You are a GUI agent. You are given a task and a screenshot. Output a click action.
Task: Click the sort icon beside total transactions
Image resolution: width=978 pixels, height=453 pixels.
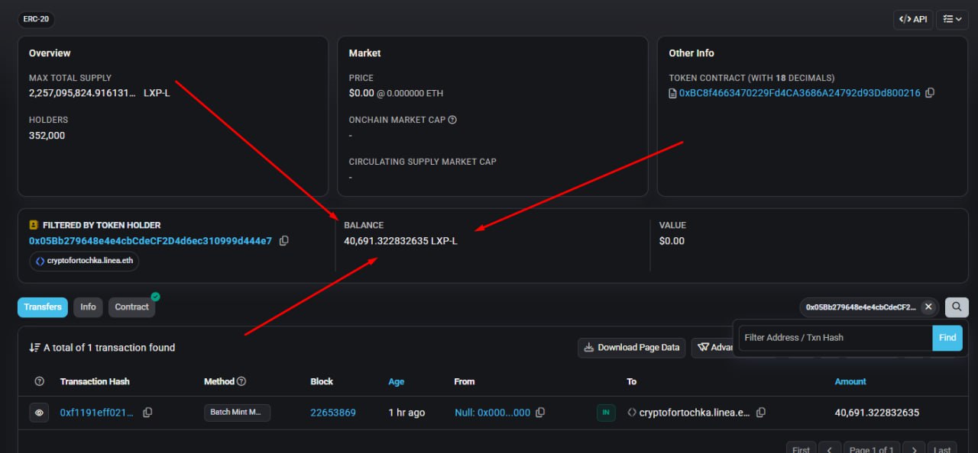[34, 347]
